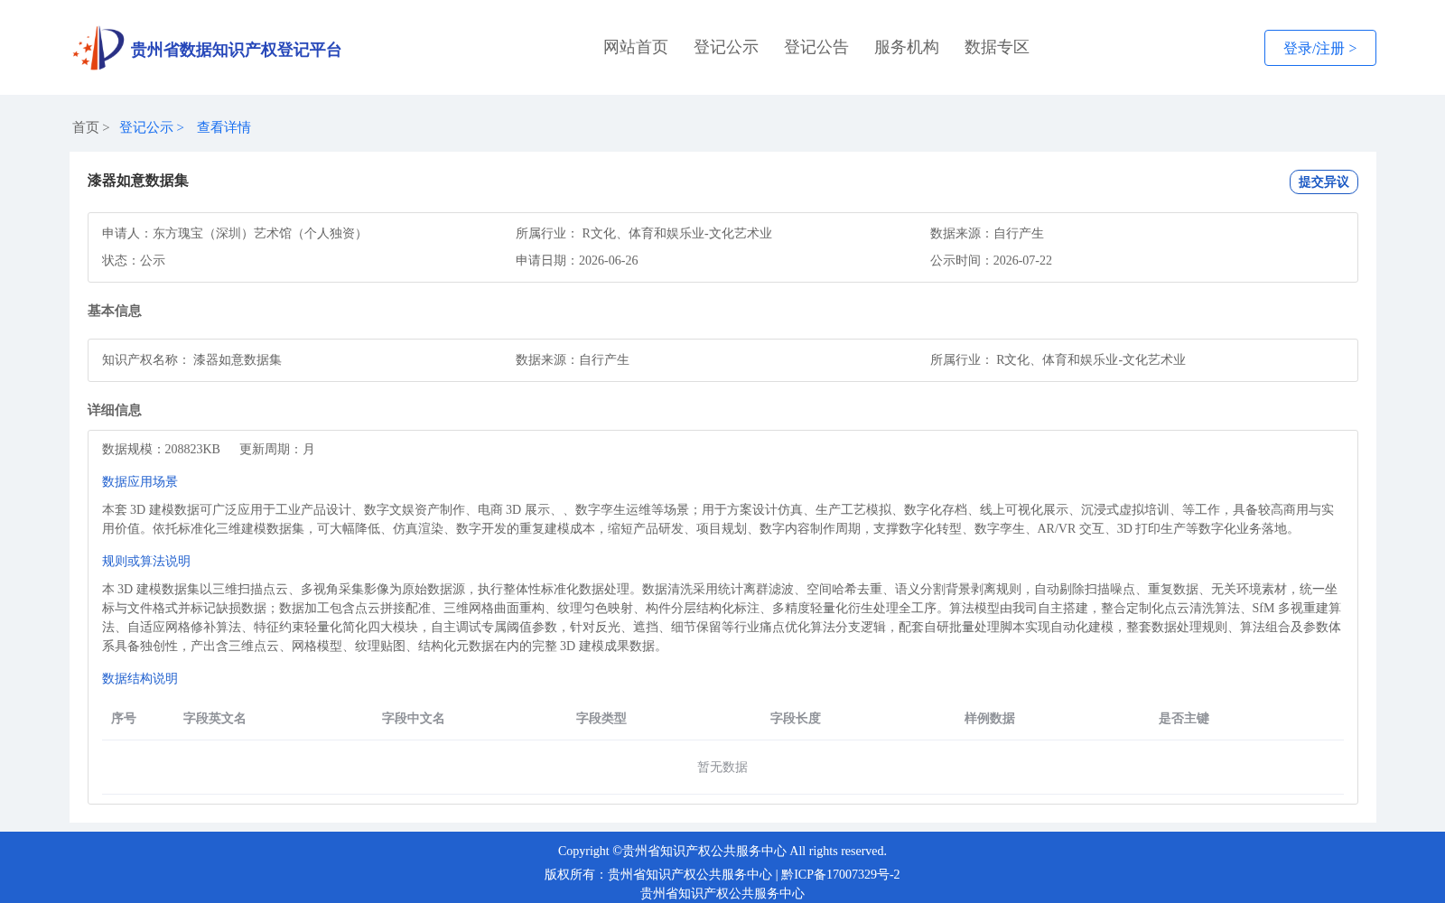The width and height of the screenshot is (1445, 903).
Task: Click the paragraph beginning 本 3D 建模数据集以三维扫描
Action: [722, 618]
